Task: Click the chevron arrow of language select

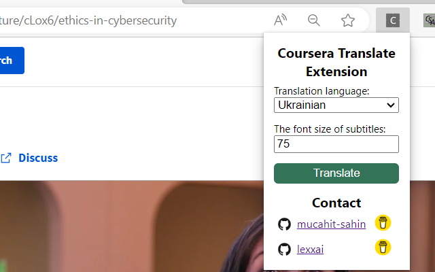Action: click(391, 105)
